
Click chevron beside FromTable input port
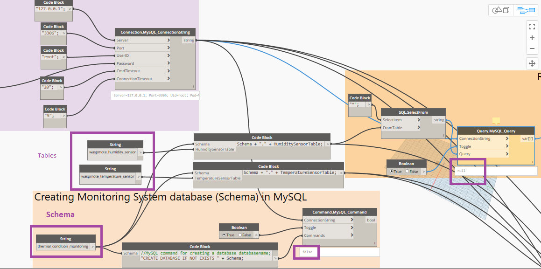point(419,128)
